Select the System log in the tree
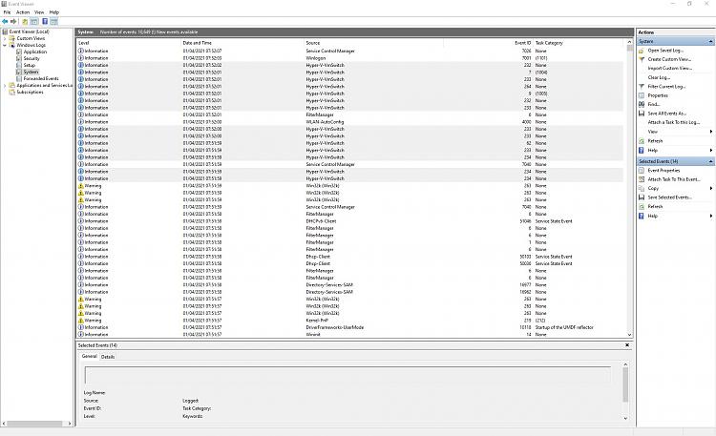 point(31,73)
